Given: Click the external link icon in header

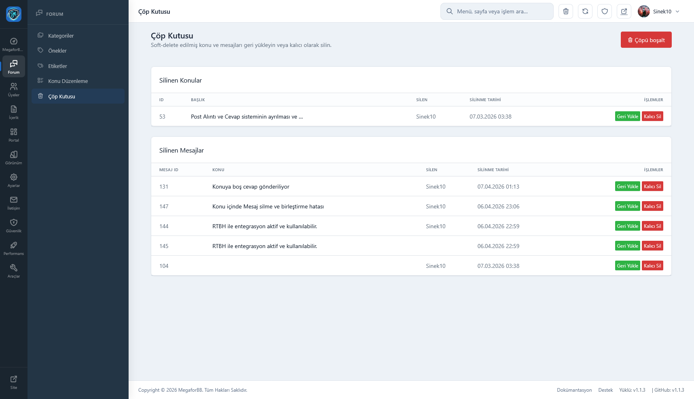Looking at the screenshot, I should click(624, 11).
